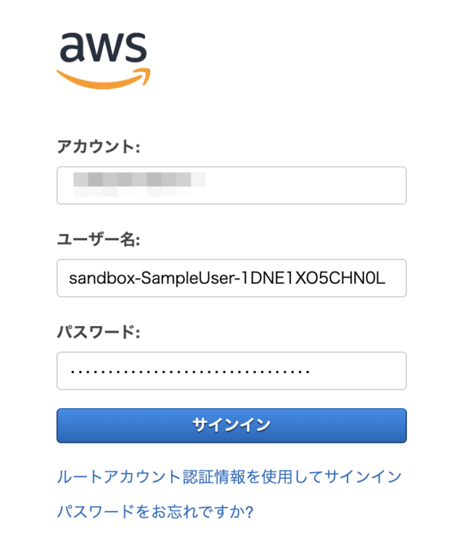Viewport: 460px width, 554px height.
Task: Select the パスワード: label
Action: coord(98,332)
